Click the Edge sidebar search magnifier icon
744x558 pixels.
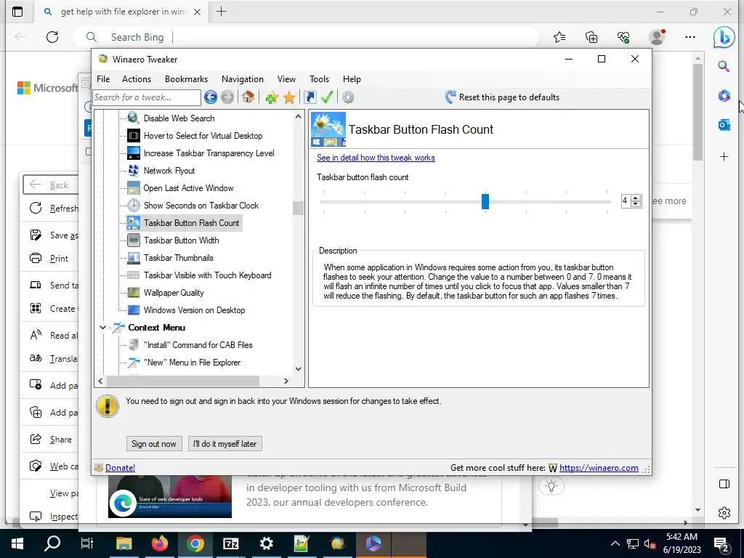tap(724, 66)
